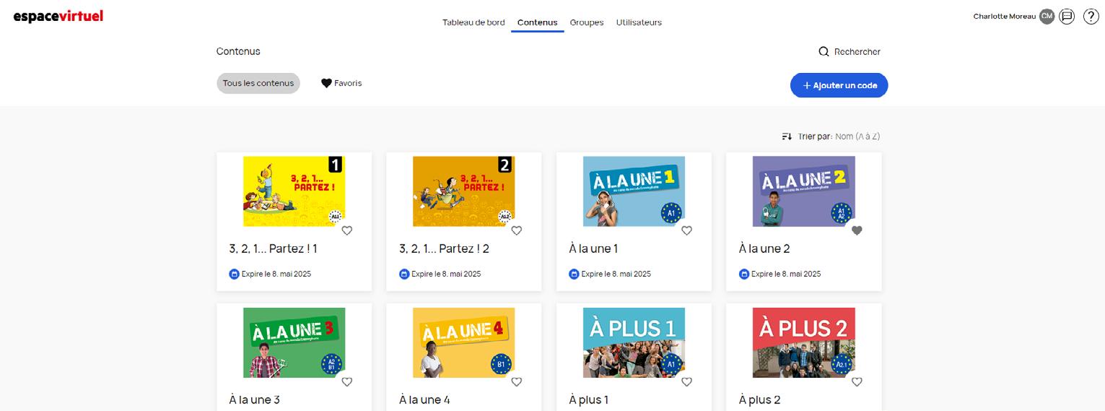Click 3, 2, 1... Partez ! 1 cover image
1105x411 pixels.
tap(294, 191)
